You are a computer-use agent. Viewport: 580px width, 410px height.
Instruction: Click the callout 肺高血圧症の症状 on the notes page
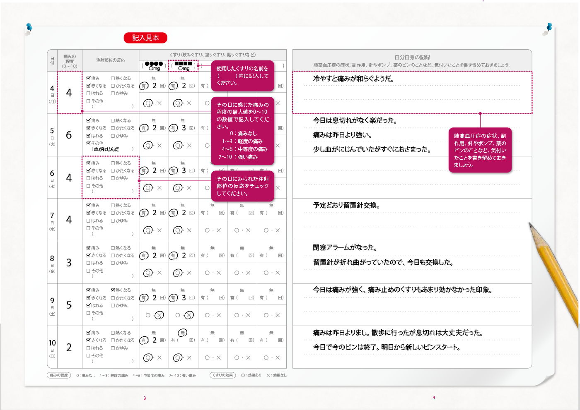point(480,150)
